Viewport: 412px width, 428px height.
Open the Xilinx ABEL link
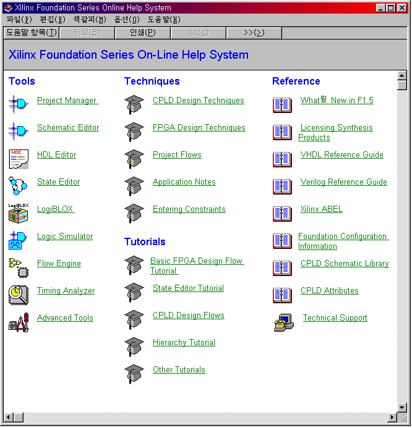(322, 209)
